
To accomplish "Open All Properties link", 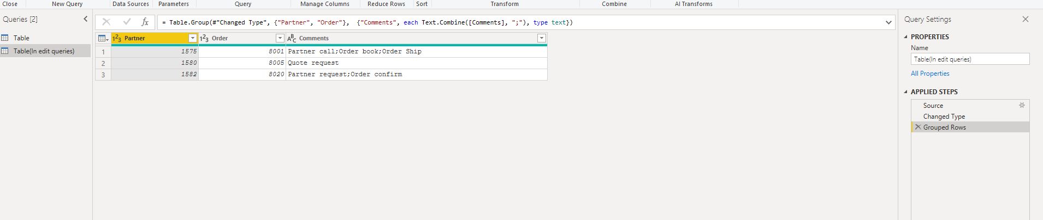I will pos(930,74).
